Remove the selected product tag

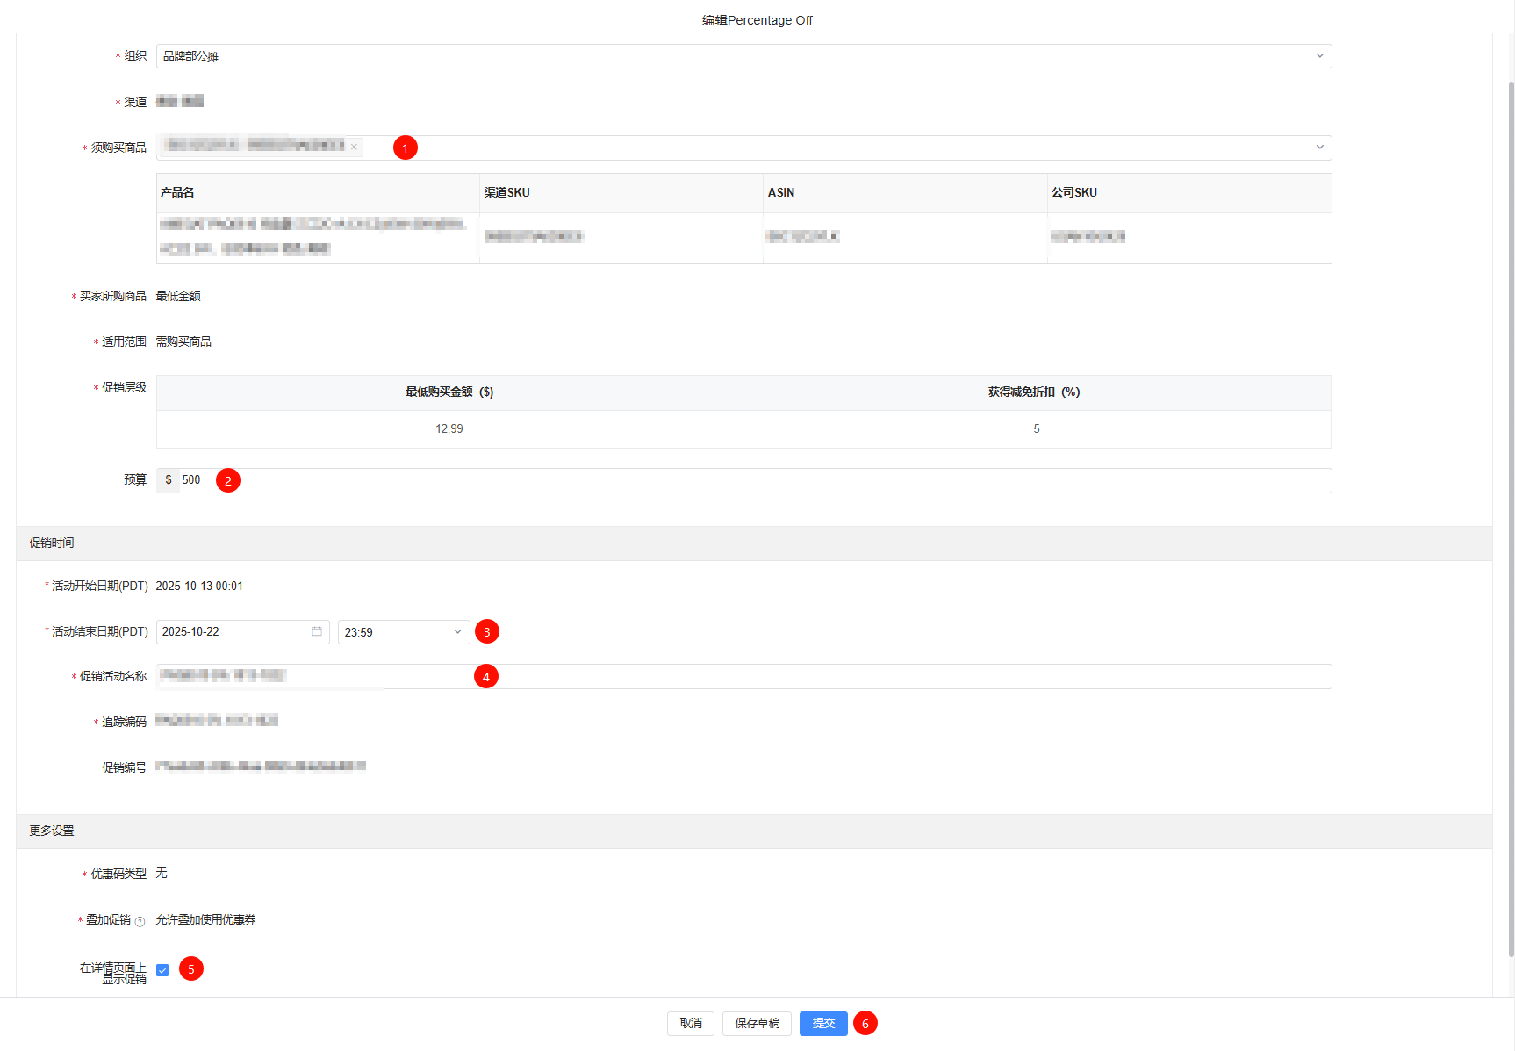354,148
